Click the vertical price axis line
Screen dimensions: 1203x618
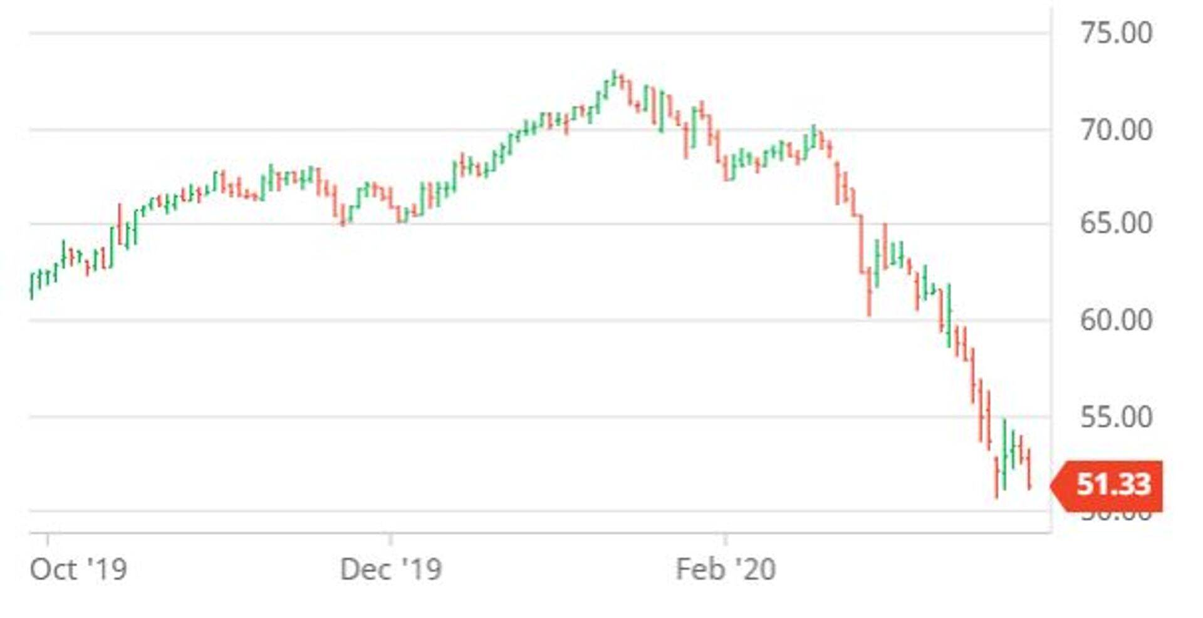click(1051, 250)
